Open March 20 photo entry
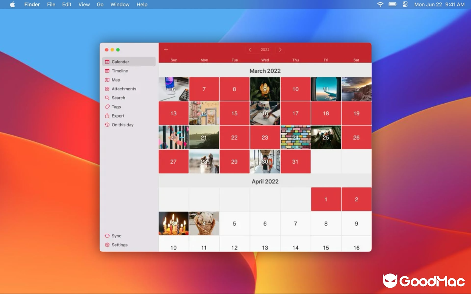The height and width of the screenshot is (294, 471). pyautogui.click(x=174, y=137)
